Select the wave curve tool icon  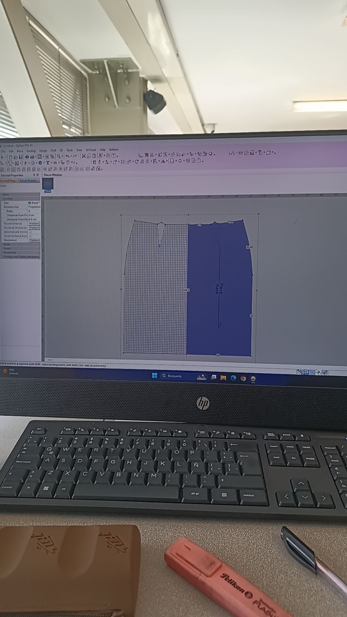74,163
